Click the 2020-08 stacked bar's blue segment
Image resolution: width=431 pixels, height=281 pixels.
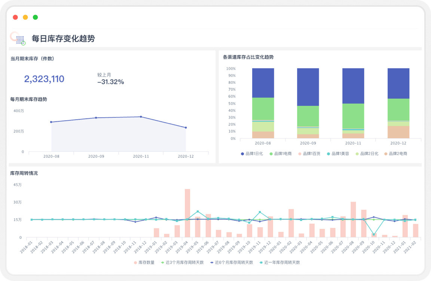coord(263,83)
